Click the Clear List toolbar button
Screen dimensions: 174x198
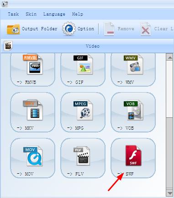157,29
